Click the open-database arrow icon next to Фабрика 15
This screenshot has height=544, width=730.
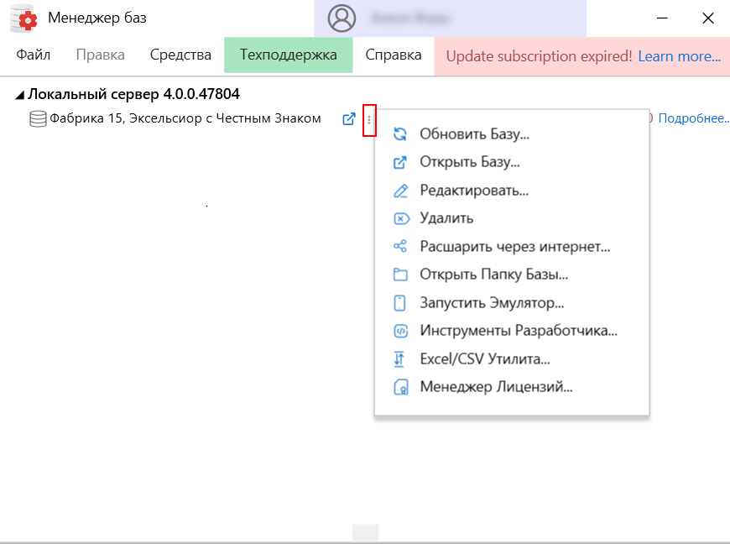coord(349,119)
